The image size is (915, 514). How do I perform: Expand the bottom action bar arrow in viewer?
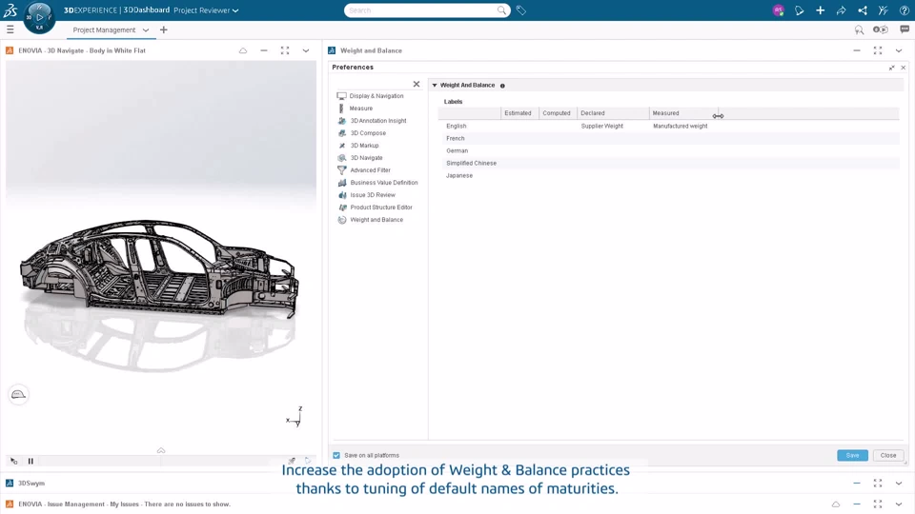coord(161,450)
